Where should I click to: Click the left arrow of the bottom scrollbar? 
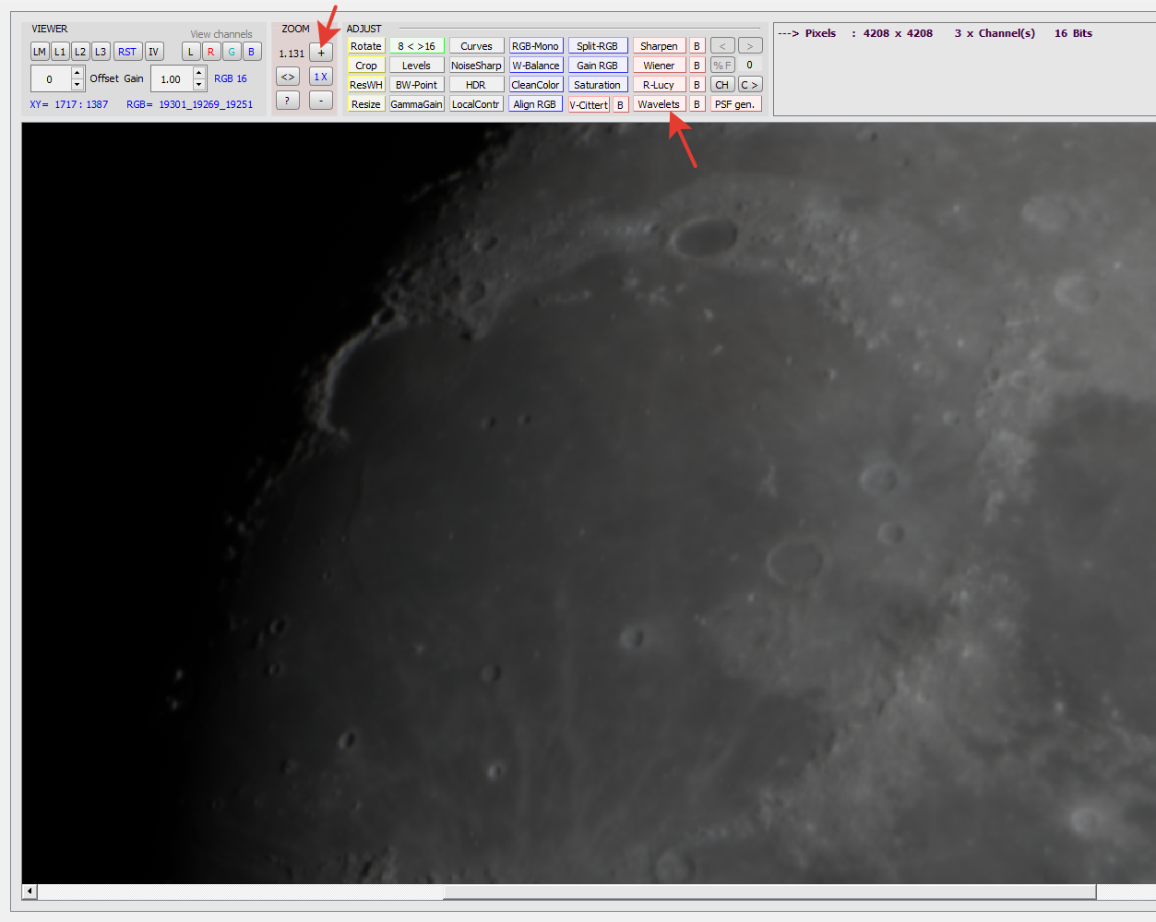(28, 891)
